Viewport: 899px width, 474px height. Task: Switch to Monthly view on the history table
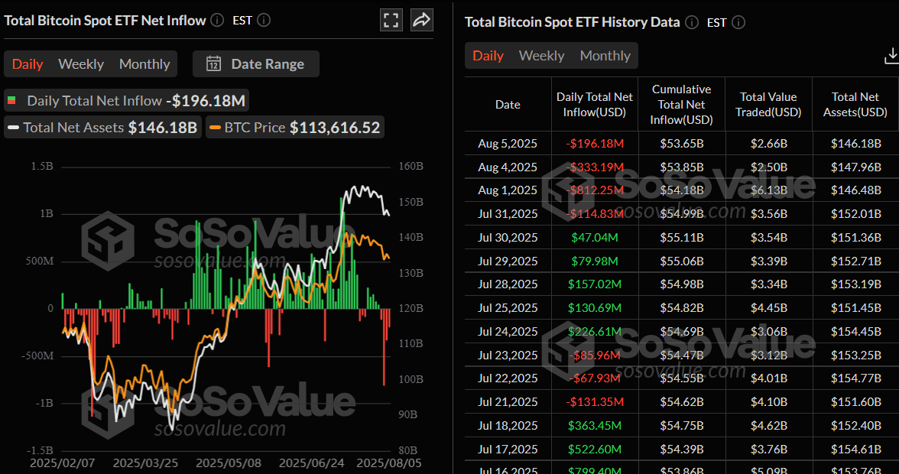(x=605, y=55)
